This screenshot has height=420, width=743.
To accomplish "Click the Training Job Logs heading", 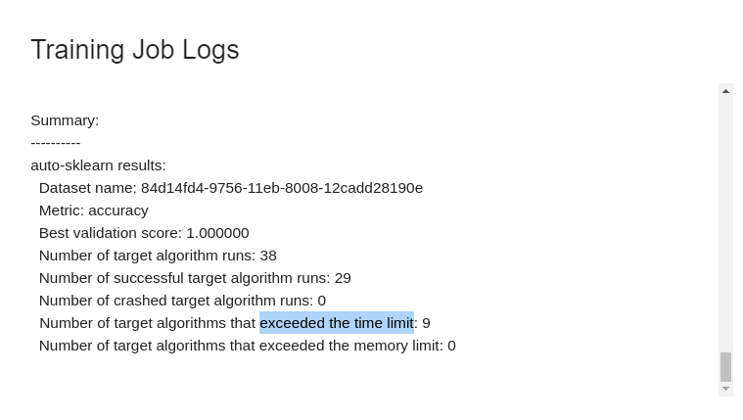I will click(x=135, y=50).
